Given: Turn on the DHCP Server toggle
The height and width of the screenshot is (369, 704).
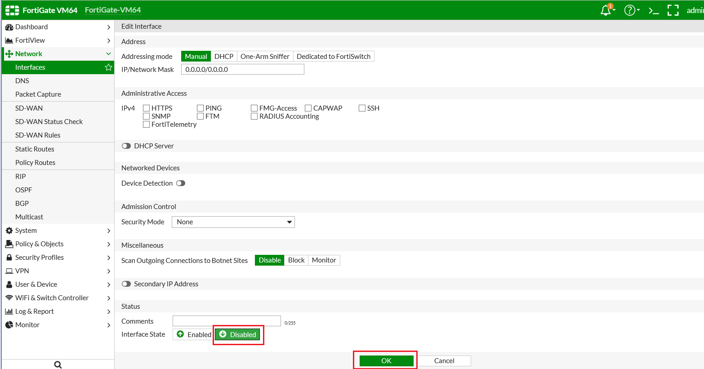Looking at the screenshot, I should 126,146.
